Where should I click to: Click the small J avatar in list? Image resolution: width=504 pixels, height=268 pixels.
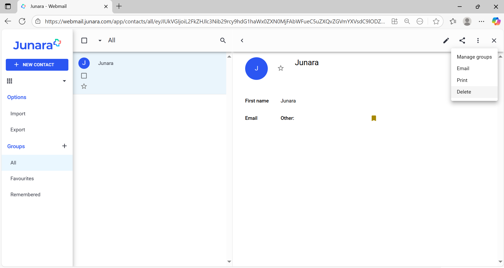tap(84, 63)
